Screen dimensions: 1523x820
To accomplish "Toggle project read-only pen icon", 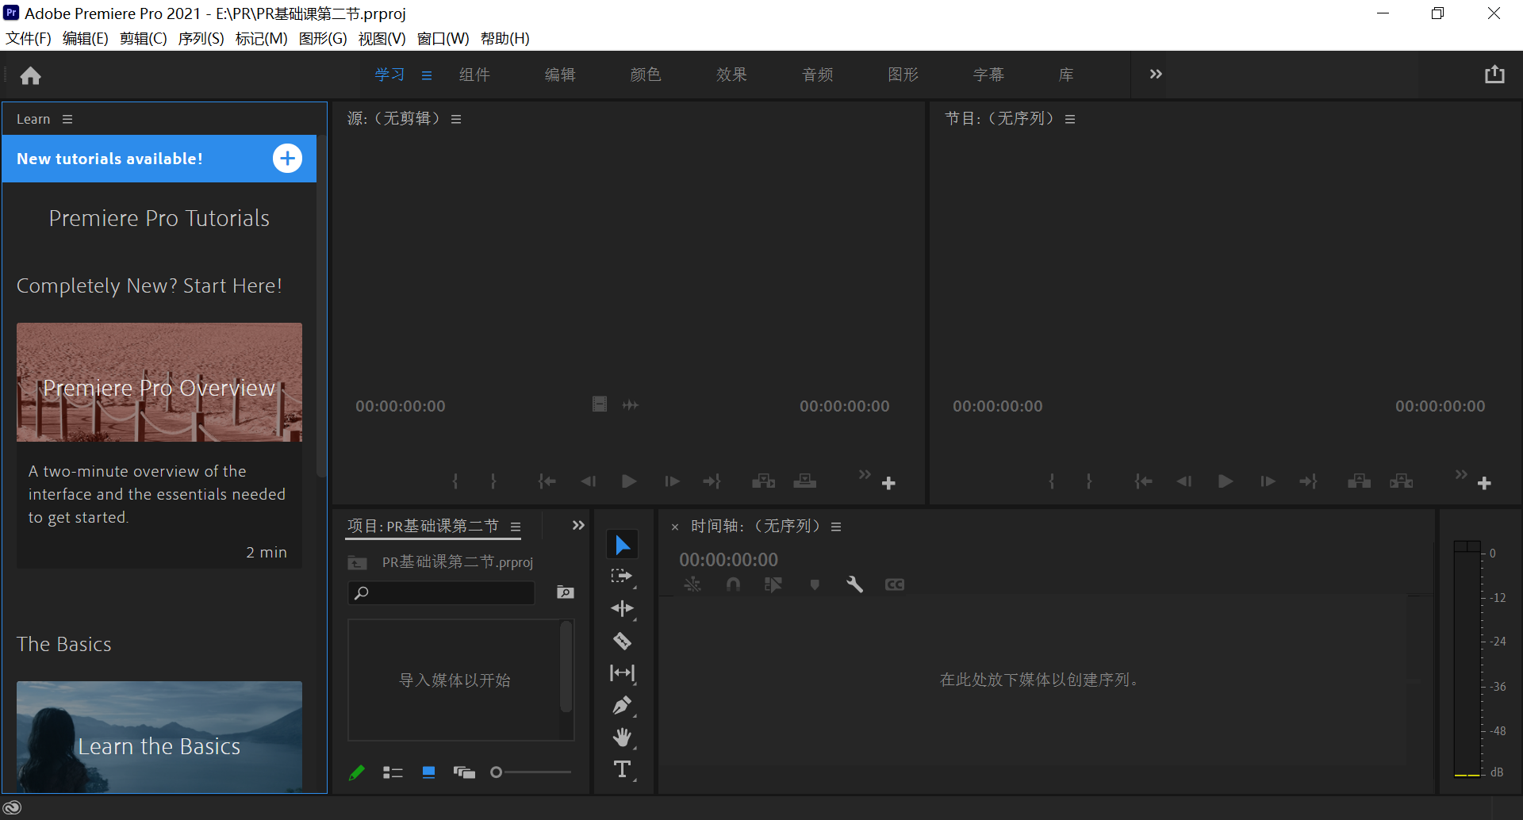I will (x=357, y=772).
